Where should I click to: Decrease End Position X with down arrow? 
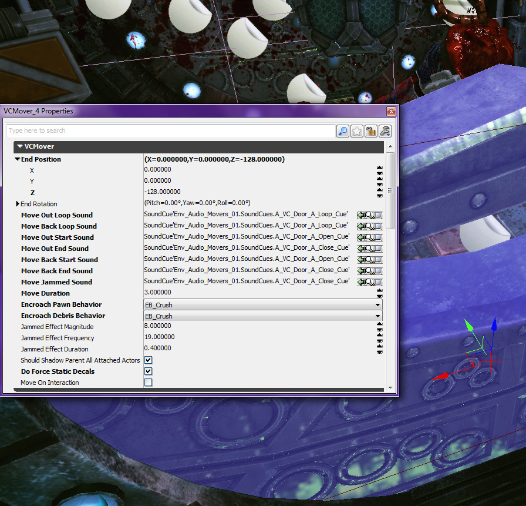[379, 173]
